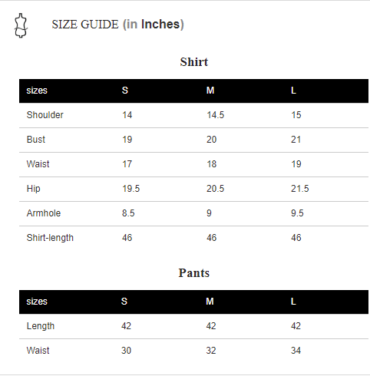The image size is (370, 376).
Task: Click the Armhole row label
Action: coord(44,213)
